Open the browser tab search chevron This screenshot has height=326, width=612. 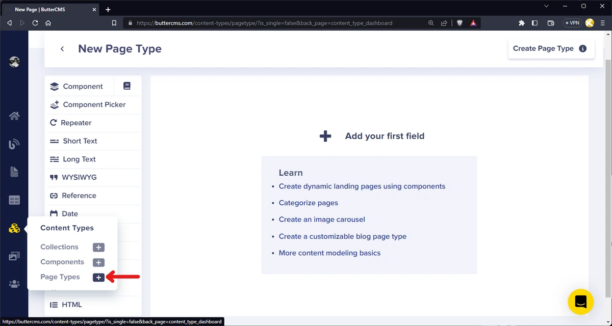point(546,6)
